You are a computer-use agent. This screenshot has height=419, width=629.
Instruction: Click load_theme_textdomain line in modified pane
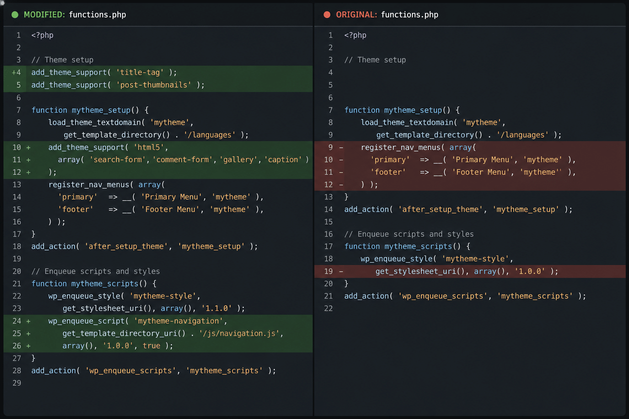pos(121,122)
